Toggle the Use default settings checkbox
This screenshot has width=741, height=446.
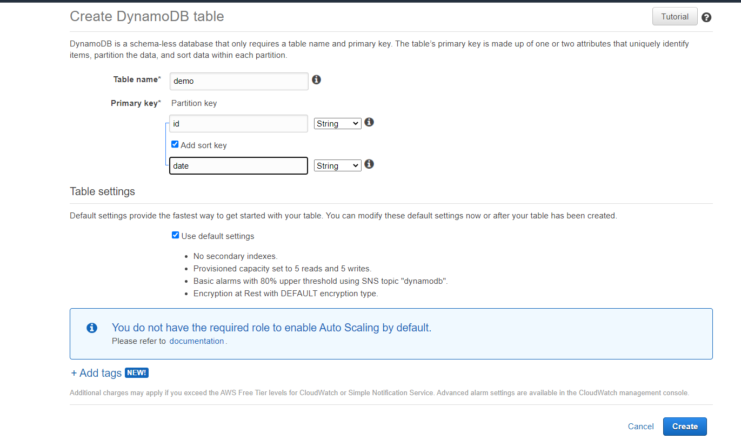coord(175,235)
